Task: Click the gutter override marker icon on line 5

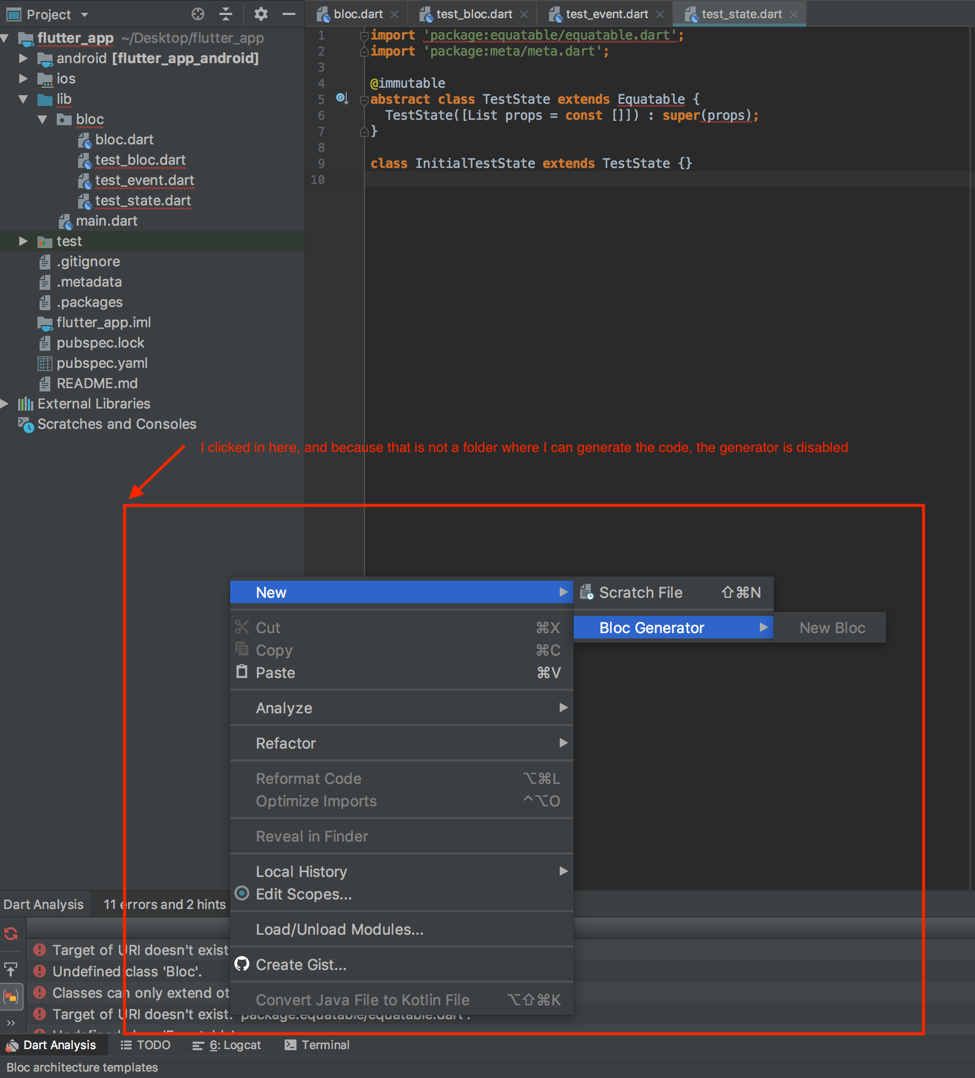Action: (341, 98)
